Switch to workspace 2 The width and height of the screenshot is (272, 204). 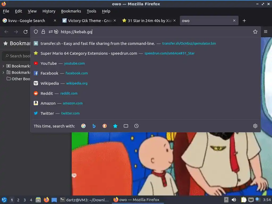[x=18, y=200]
